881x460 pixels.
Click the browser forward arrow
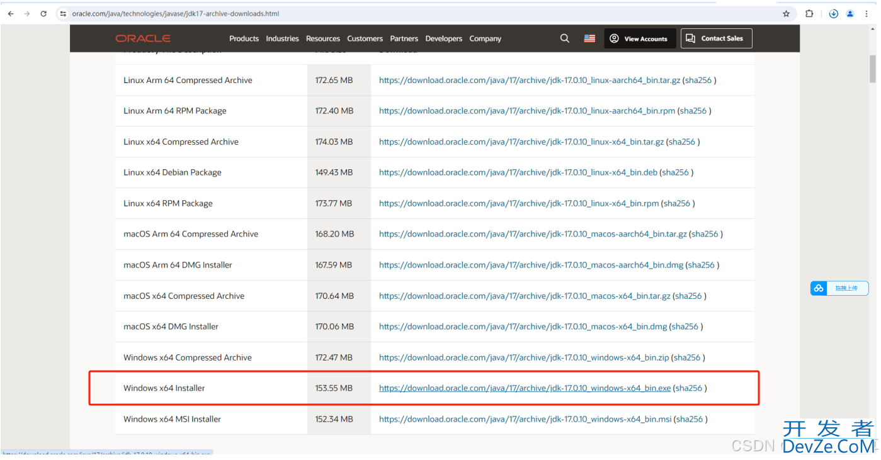pos(26,13)
